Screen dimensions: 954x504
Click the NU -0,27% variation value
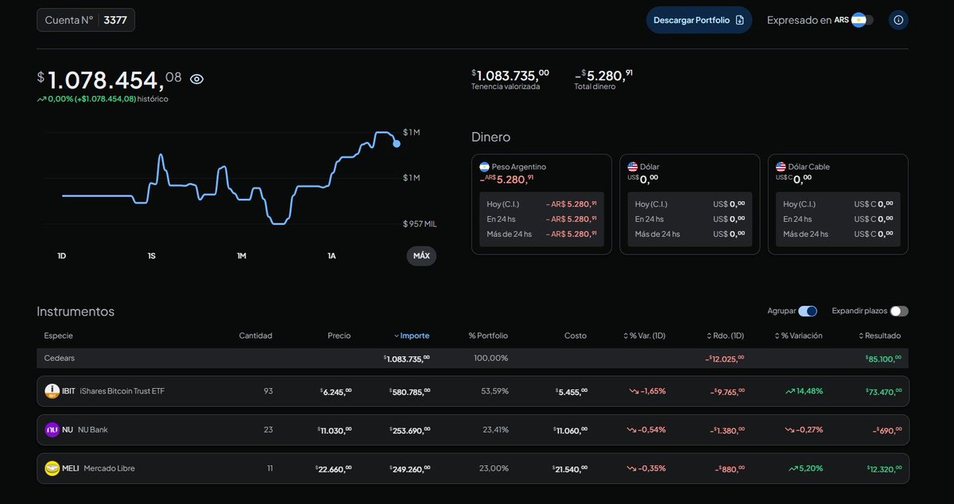804,429
